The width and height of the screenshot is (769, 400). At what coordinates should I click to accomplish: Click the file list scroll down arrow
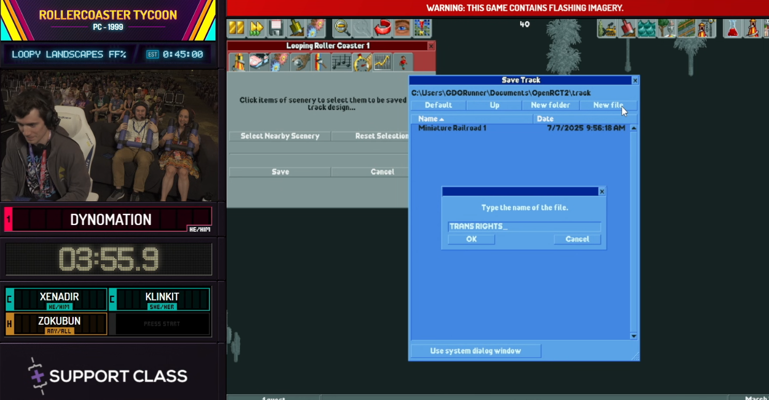pyautogui.click(x=634, y=336)
